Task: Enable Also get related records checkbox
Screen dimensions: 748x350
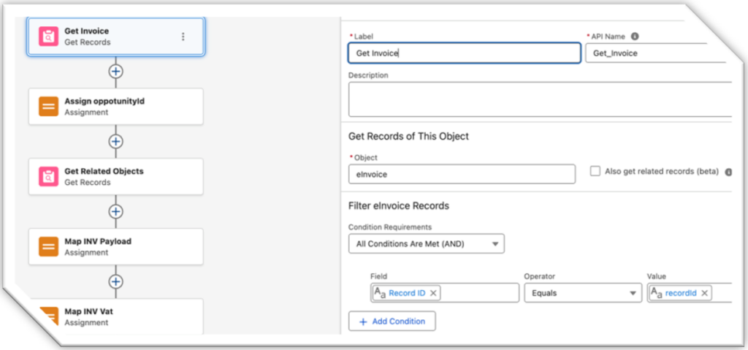Action: point(595,171)
